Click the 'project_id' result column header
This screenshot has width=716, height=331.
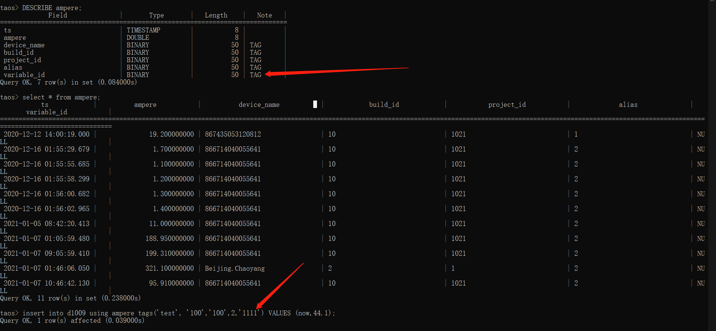click(x=507, y=105)
